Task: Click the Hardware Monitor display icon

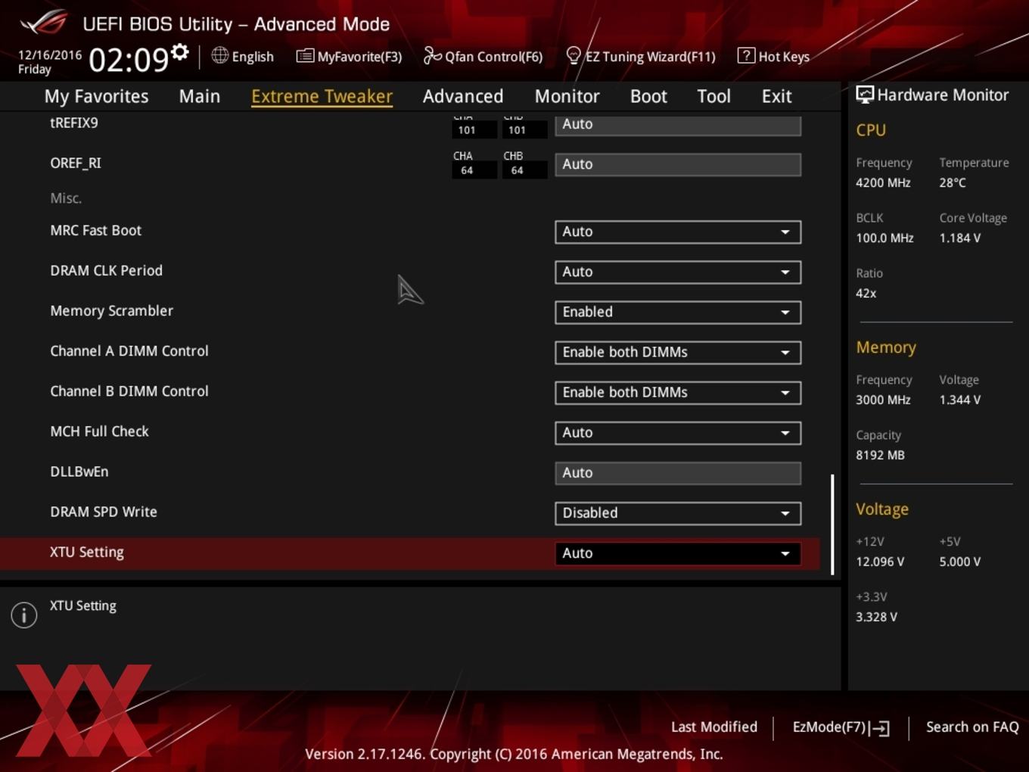Action: (x=865, y=95)
